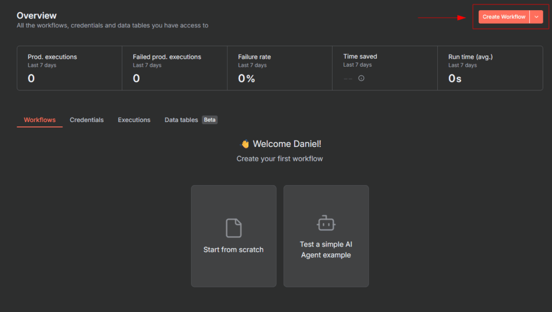The image size is (552, 312).
Task: Switch to the Credentials tab
Action: [x=86, y=120]
